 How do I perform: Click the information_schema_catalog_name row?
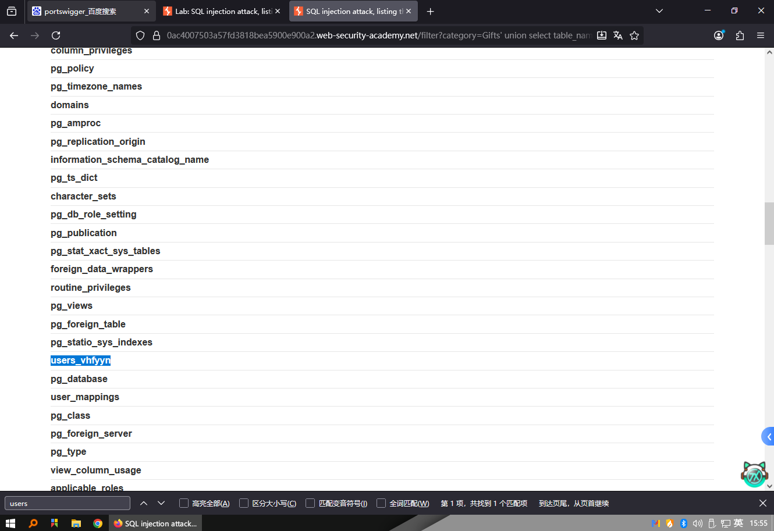382,160
